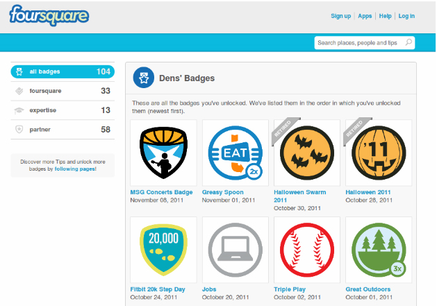The width and height of the screenshot is (437, 306).
Task: Open the Halloween 2011 title link
Action: [368, 192]
